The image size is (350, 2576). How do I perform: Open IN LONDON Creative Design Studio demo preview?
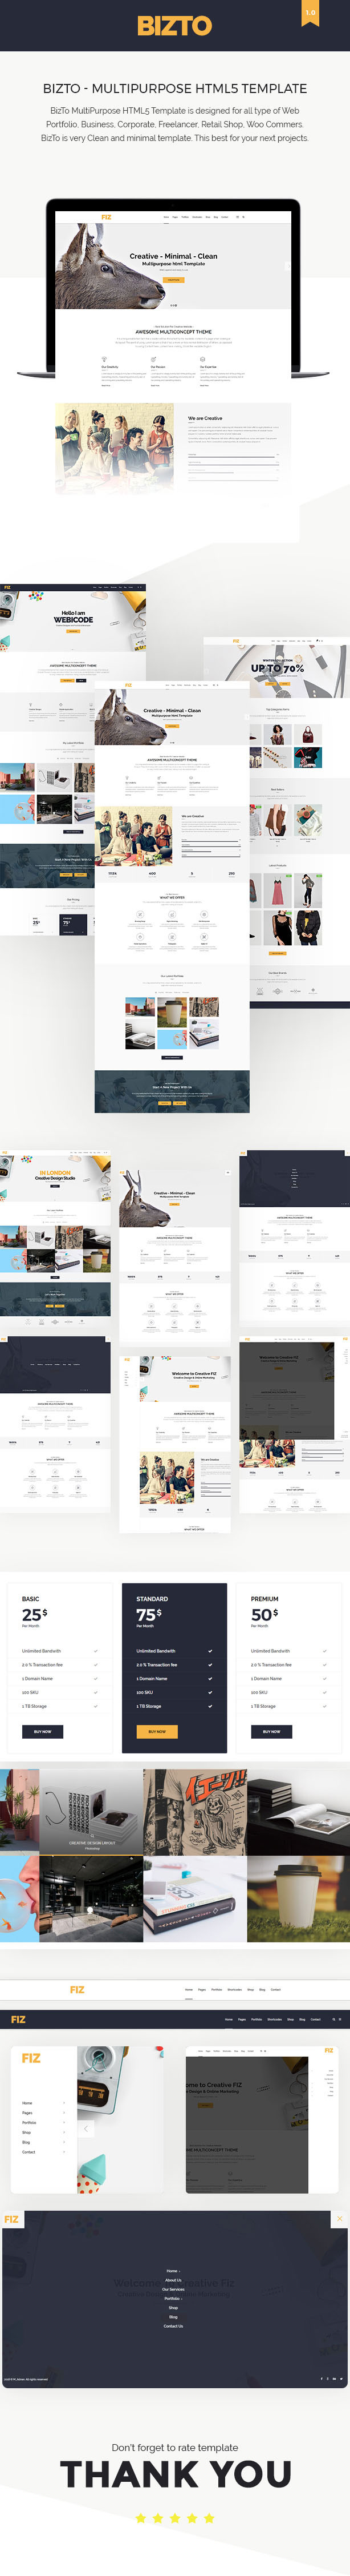point(55,1240)
